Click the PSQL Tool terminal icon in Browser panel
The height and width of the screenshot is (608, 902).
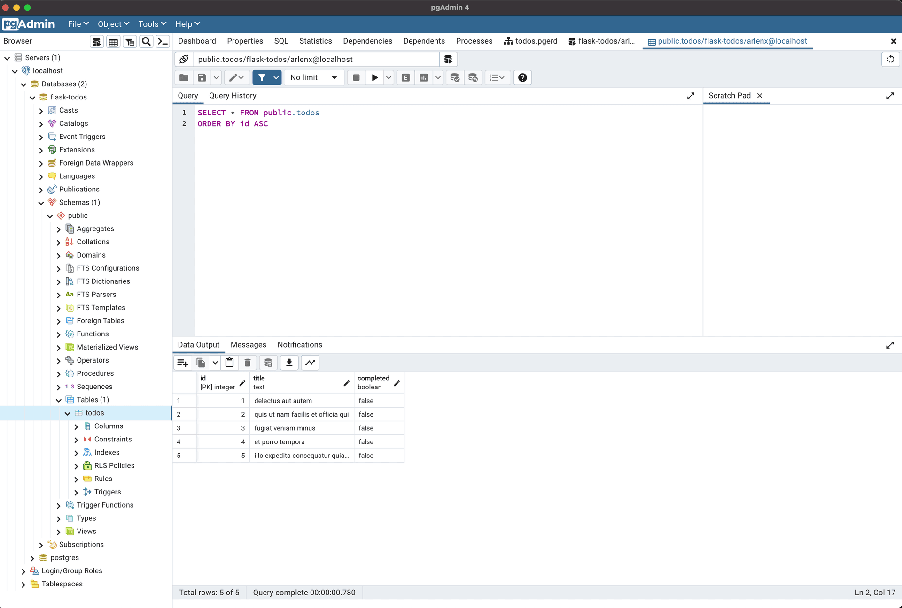click(x=163, y=42)
